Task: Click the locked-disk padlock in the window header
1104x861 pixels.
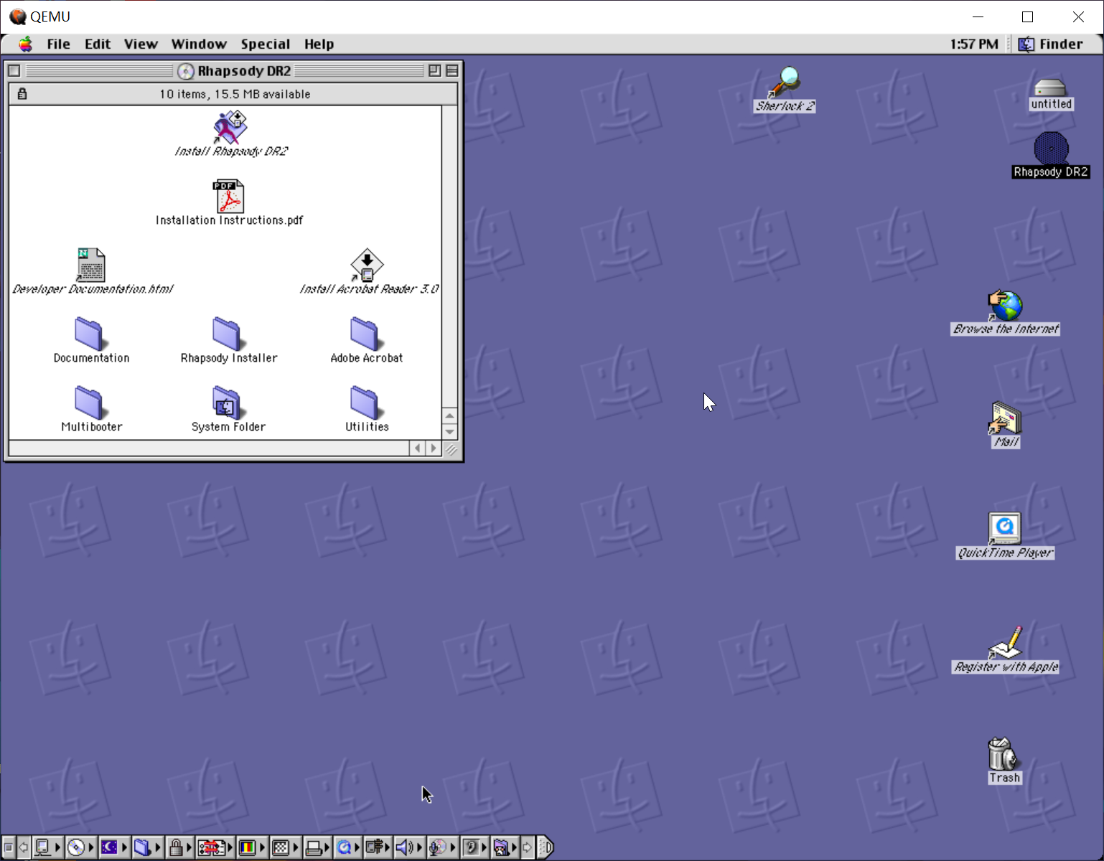Action: point(22,93)
